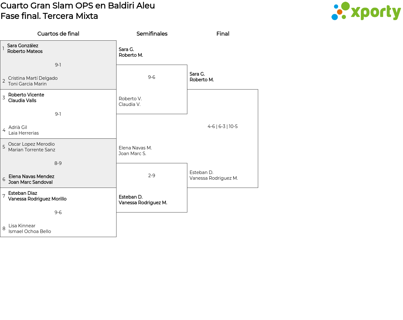The height and width of the screenshot is (320, 403).
Task: Click the 8-9 quarterfinal score
Action: 58,163
